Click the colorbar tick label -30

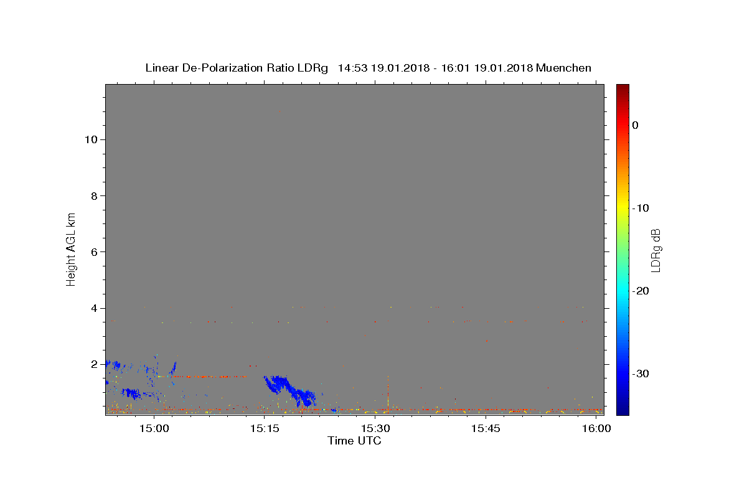click(641, 374)
